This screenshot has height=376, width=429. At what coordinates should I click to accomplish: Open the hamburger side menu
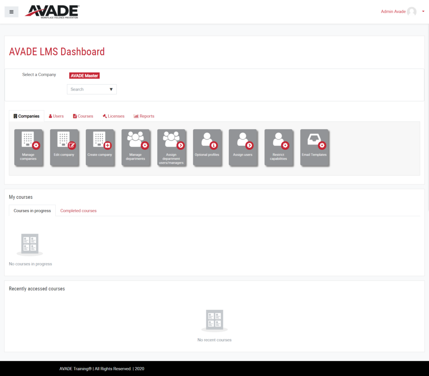[11, 12]
